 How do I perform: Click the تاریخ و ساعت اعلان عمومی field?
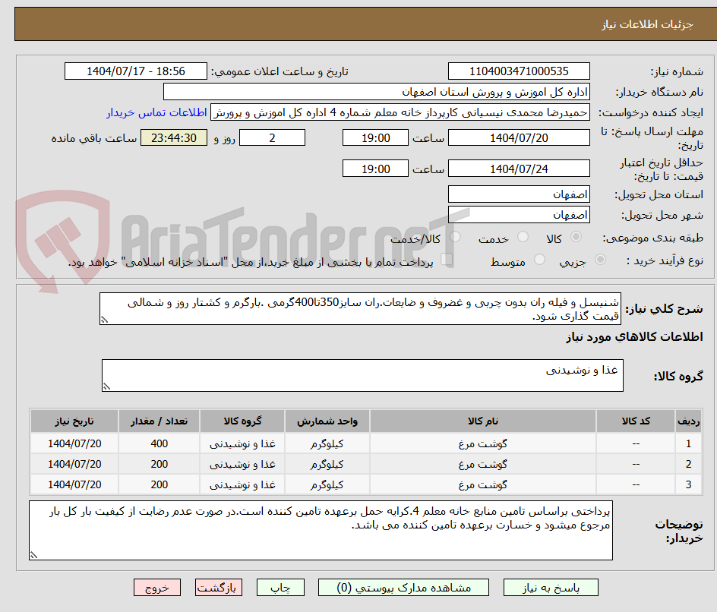(x=136, y=71)
